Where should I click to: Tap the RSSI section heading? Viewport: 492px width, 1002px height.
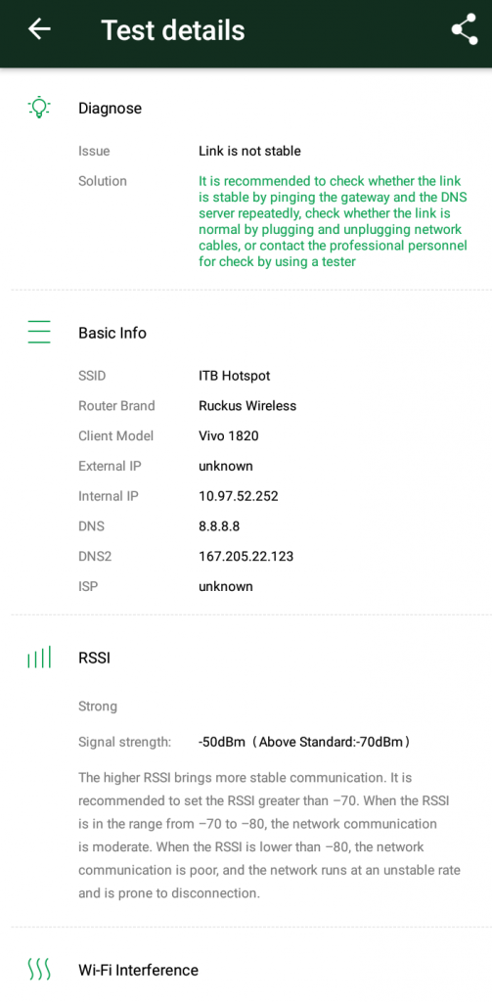click(x=94, y=658)
